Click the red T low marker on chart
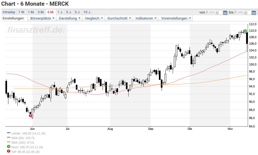The image size is (258, 155). (x=30, y=116)
